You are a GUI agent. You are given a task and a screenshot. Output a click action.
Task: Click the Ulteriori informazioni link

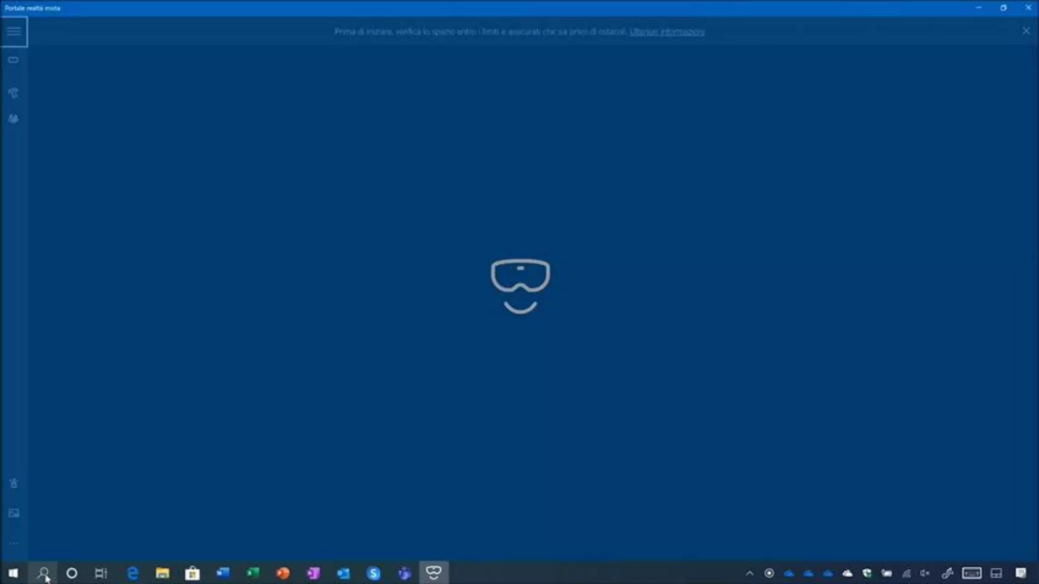667,31
